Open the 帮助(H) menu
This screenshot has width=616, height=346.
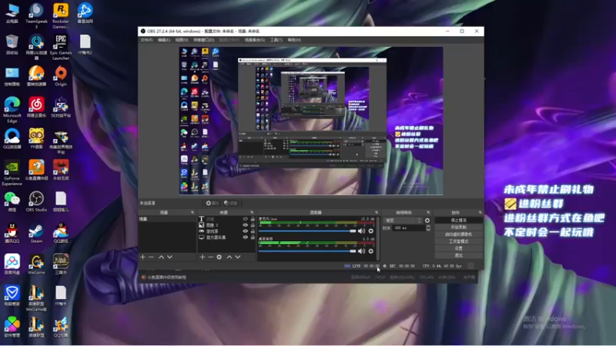coord(294,40)
